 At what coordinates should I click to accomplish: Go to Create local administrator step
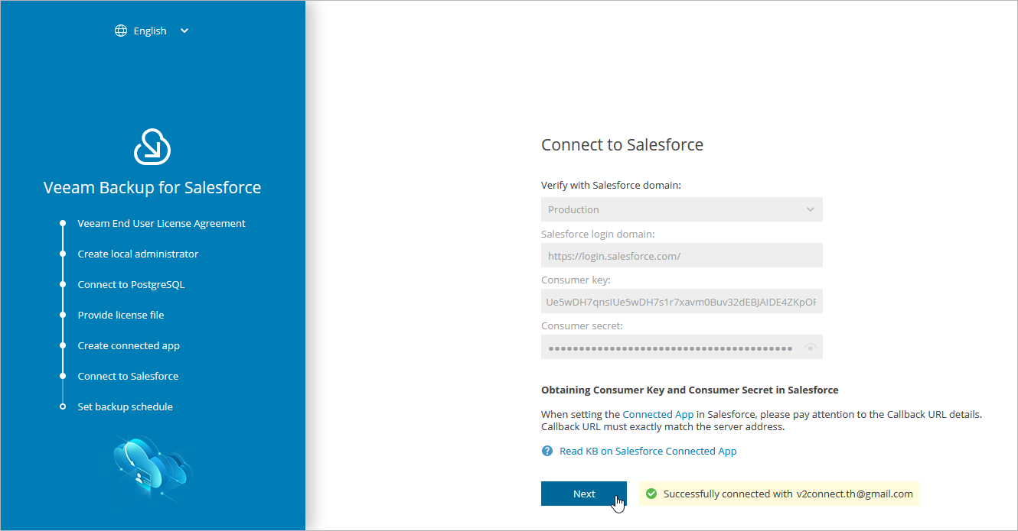click(x=138, y=254)
